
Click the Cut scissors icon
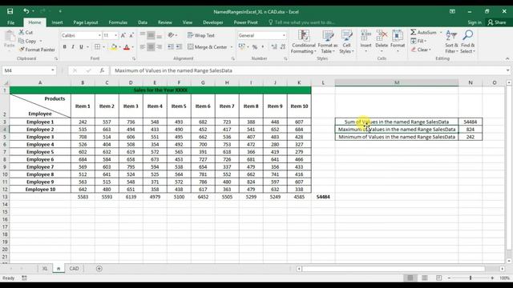[22, 32]
